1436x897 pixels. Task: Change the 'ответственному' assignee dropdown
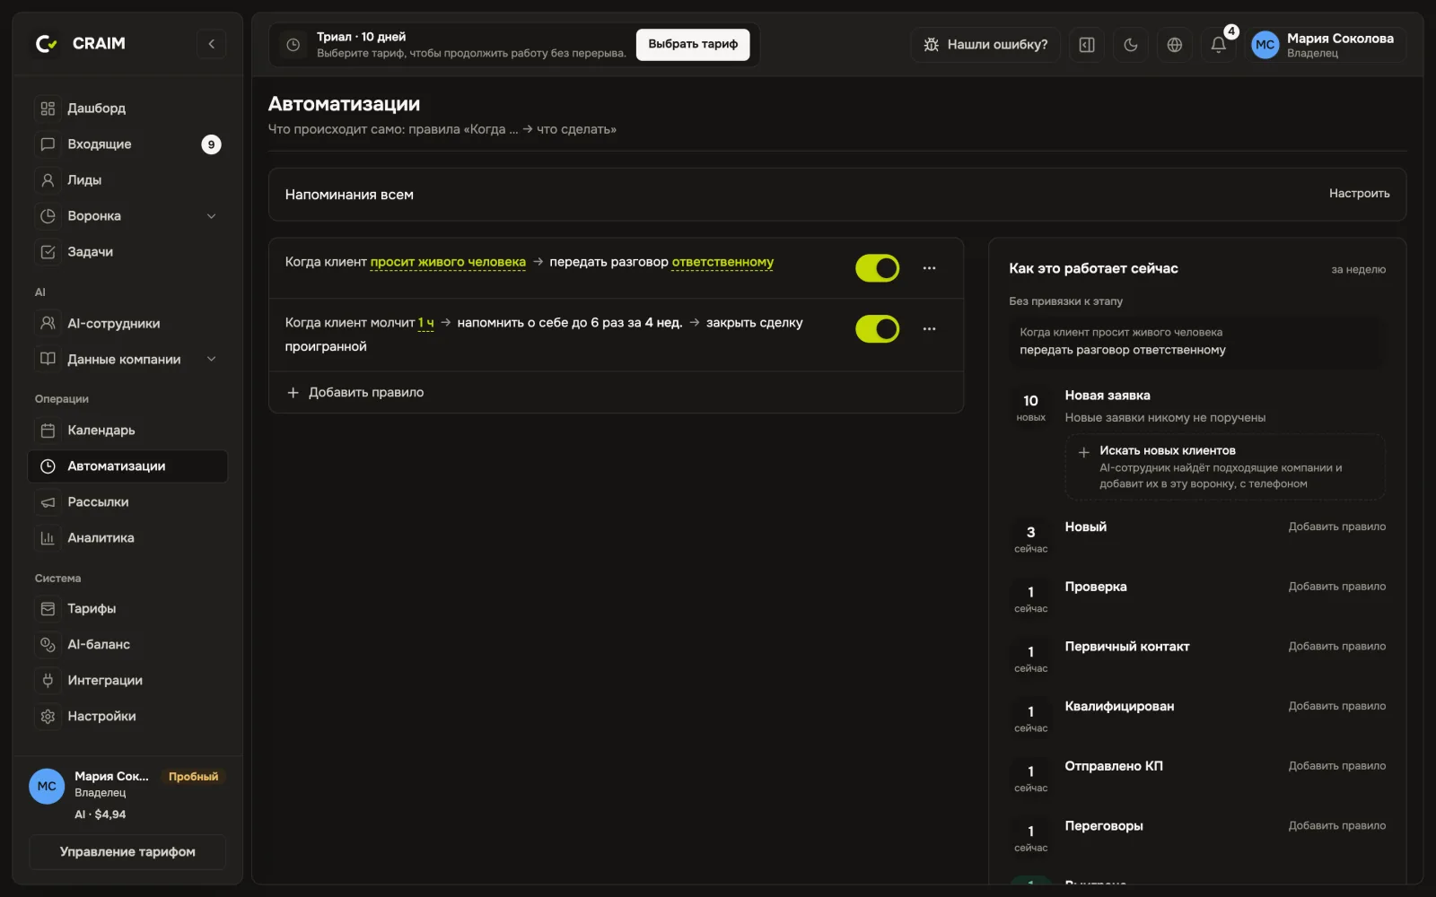point(722,262)
